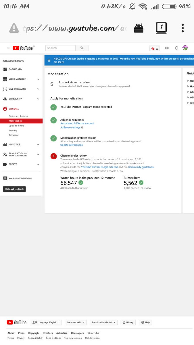Click the star icon in heads-up banner
Viewport: 194px width, 345px height.
point(49,61)
